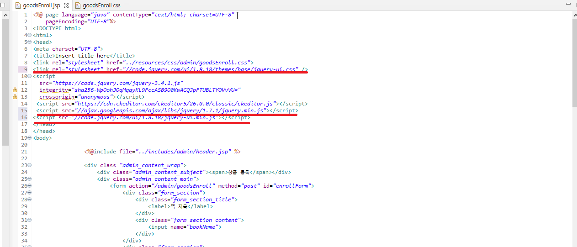Screen dimensions: 577x247
Task: Click the CSS file icon on goodsEnroll.css tab
Action: [x=78, y=5]
